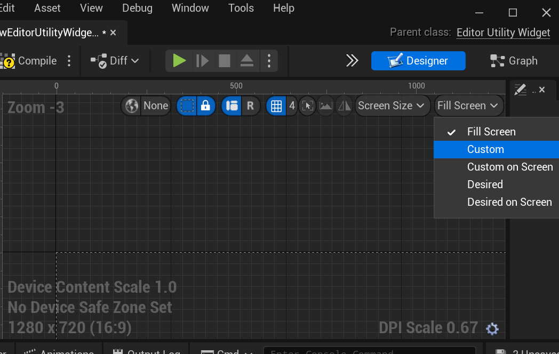Screen dimensions: 559x354
Task: Choose Desired on Screen option
Action: coord(496,202)
